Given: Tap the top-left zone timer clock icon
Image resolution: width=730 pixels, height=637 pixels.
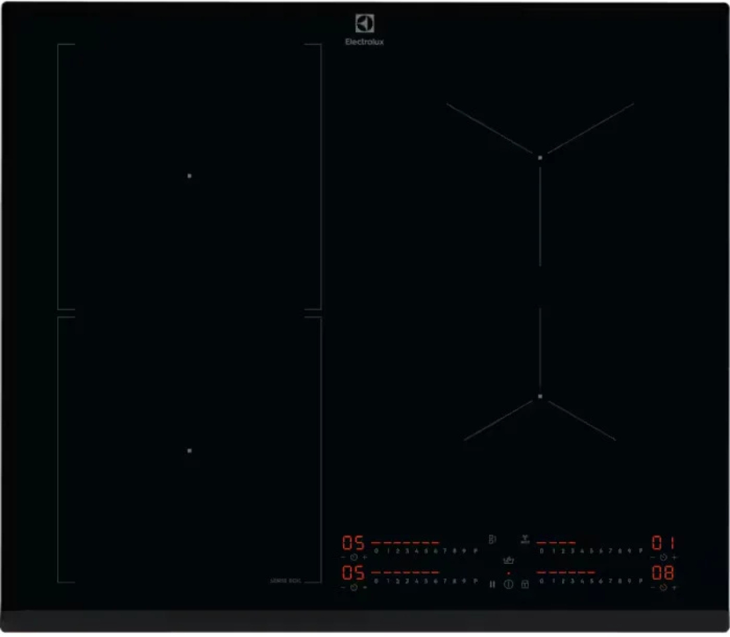Looking at the screenshot, I should point(354,557).
